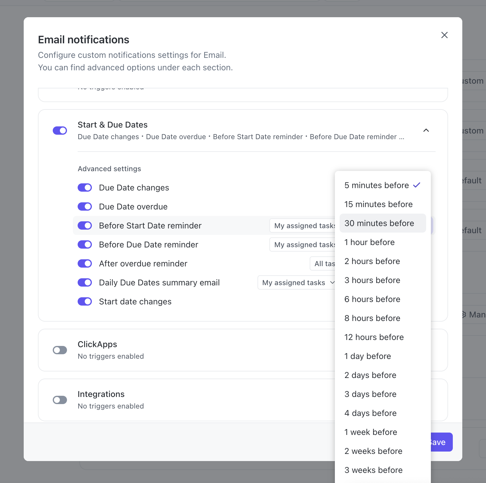Click the Integrations section title
The image size is (486, 483).
(101, 394)
